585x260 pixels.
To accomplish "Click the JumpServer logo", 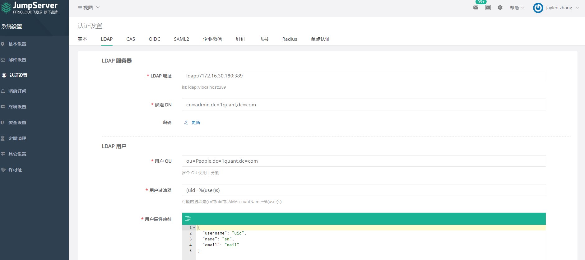I will point(30,8).
